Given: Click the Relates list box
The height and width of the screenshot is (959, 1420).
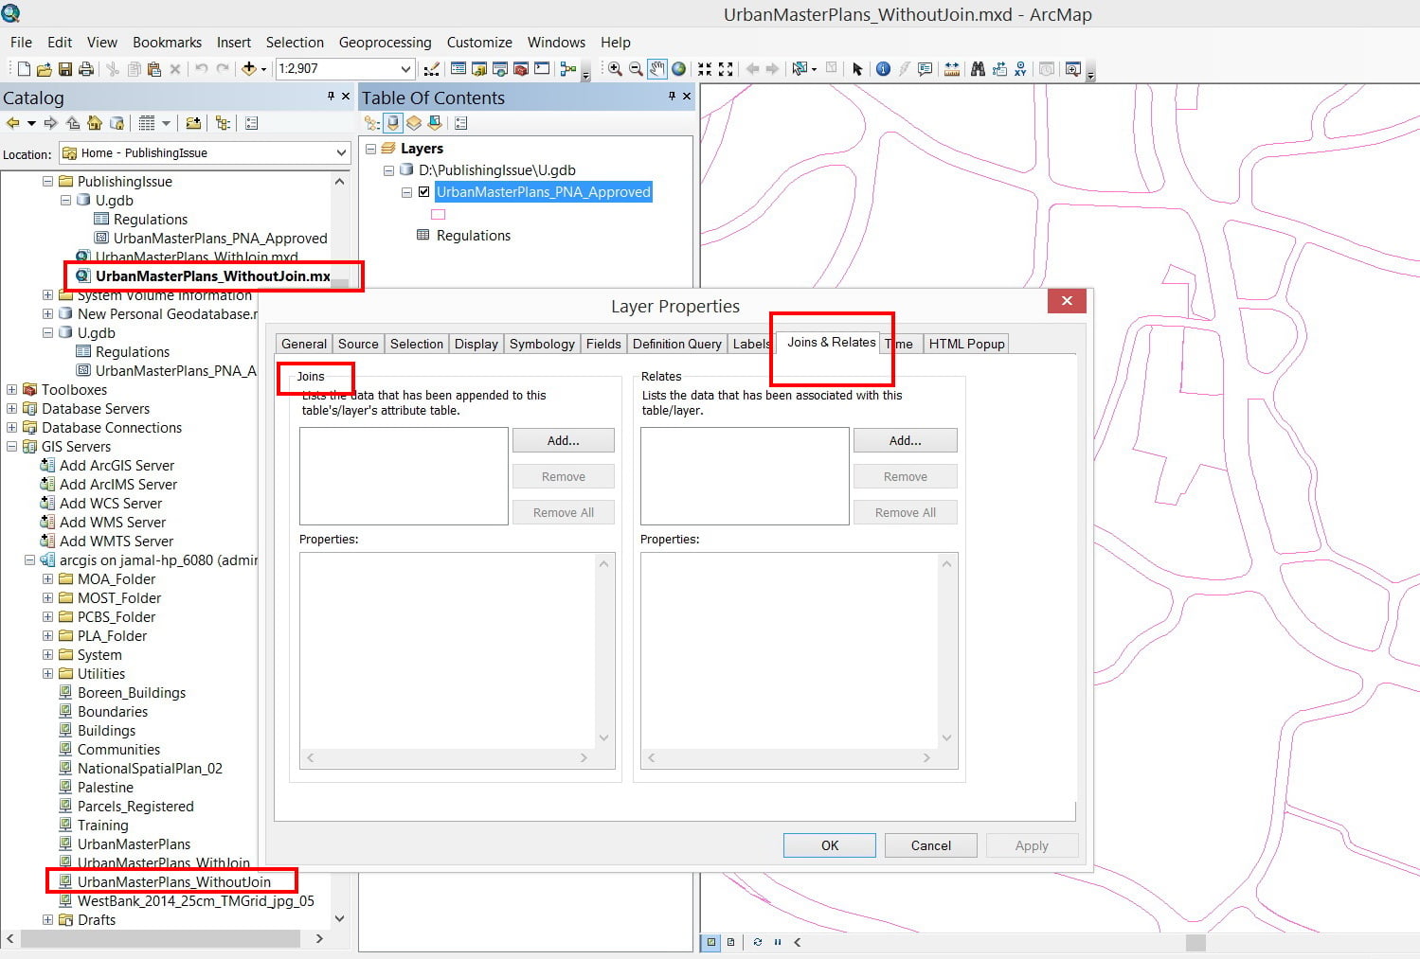Looking at the screenshot, I should [x=745, y=476].
